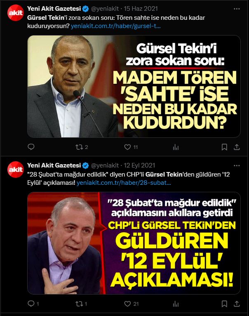The width and height of the screenshot is (249, 316).
Task: Click Akit avatar on the first tweet
Action: 16,13
